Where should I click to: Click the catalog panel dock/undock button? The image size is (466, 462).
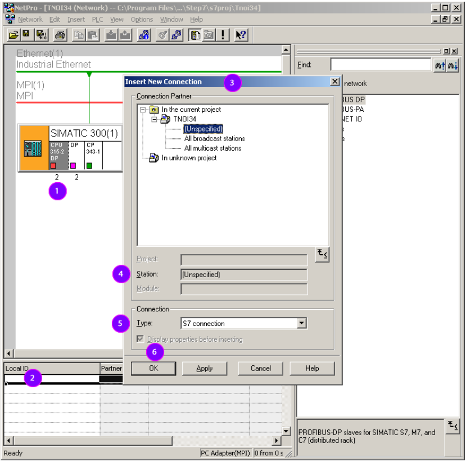(446, 51)
